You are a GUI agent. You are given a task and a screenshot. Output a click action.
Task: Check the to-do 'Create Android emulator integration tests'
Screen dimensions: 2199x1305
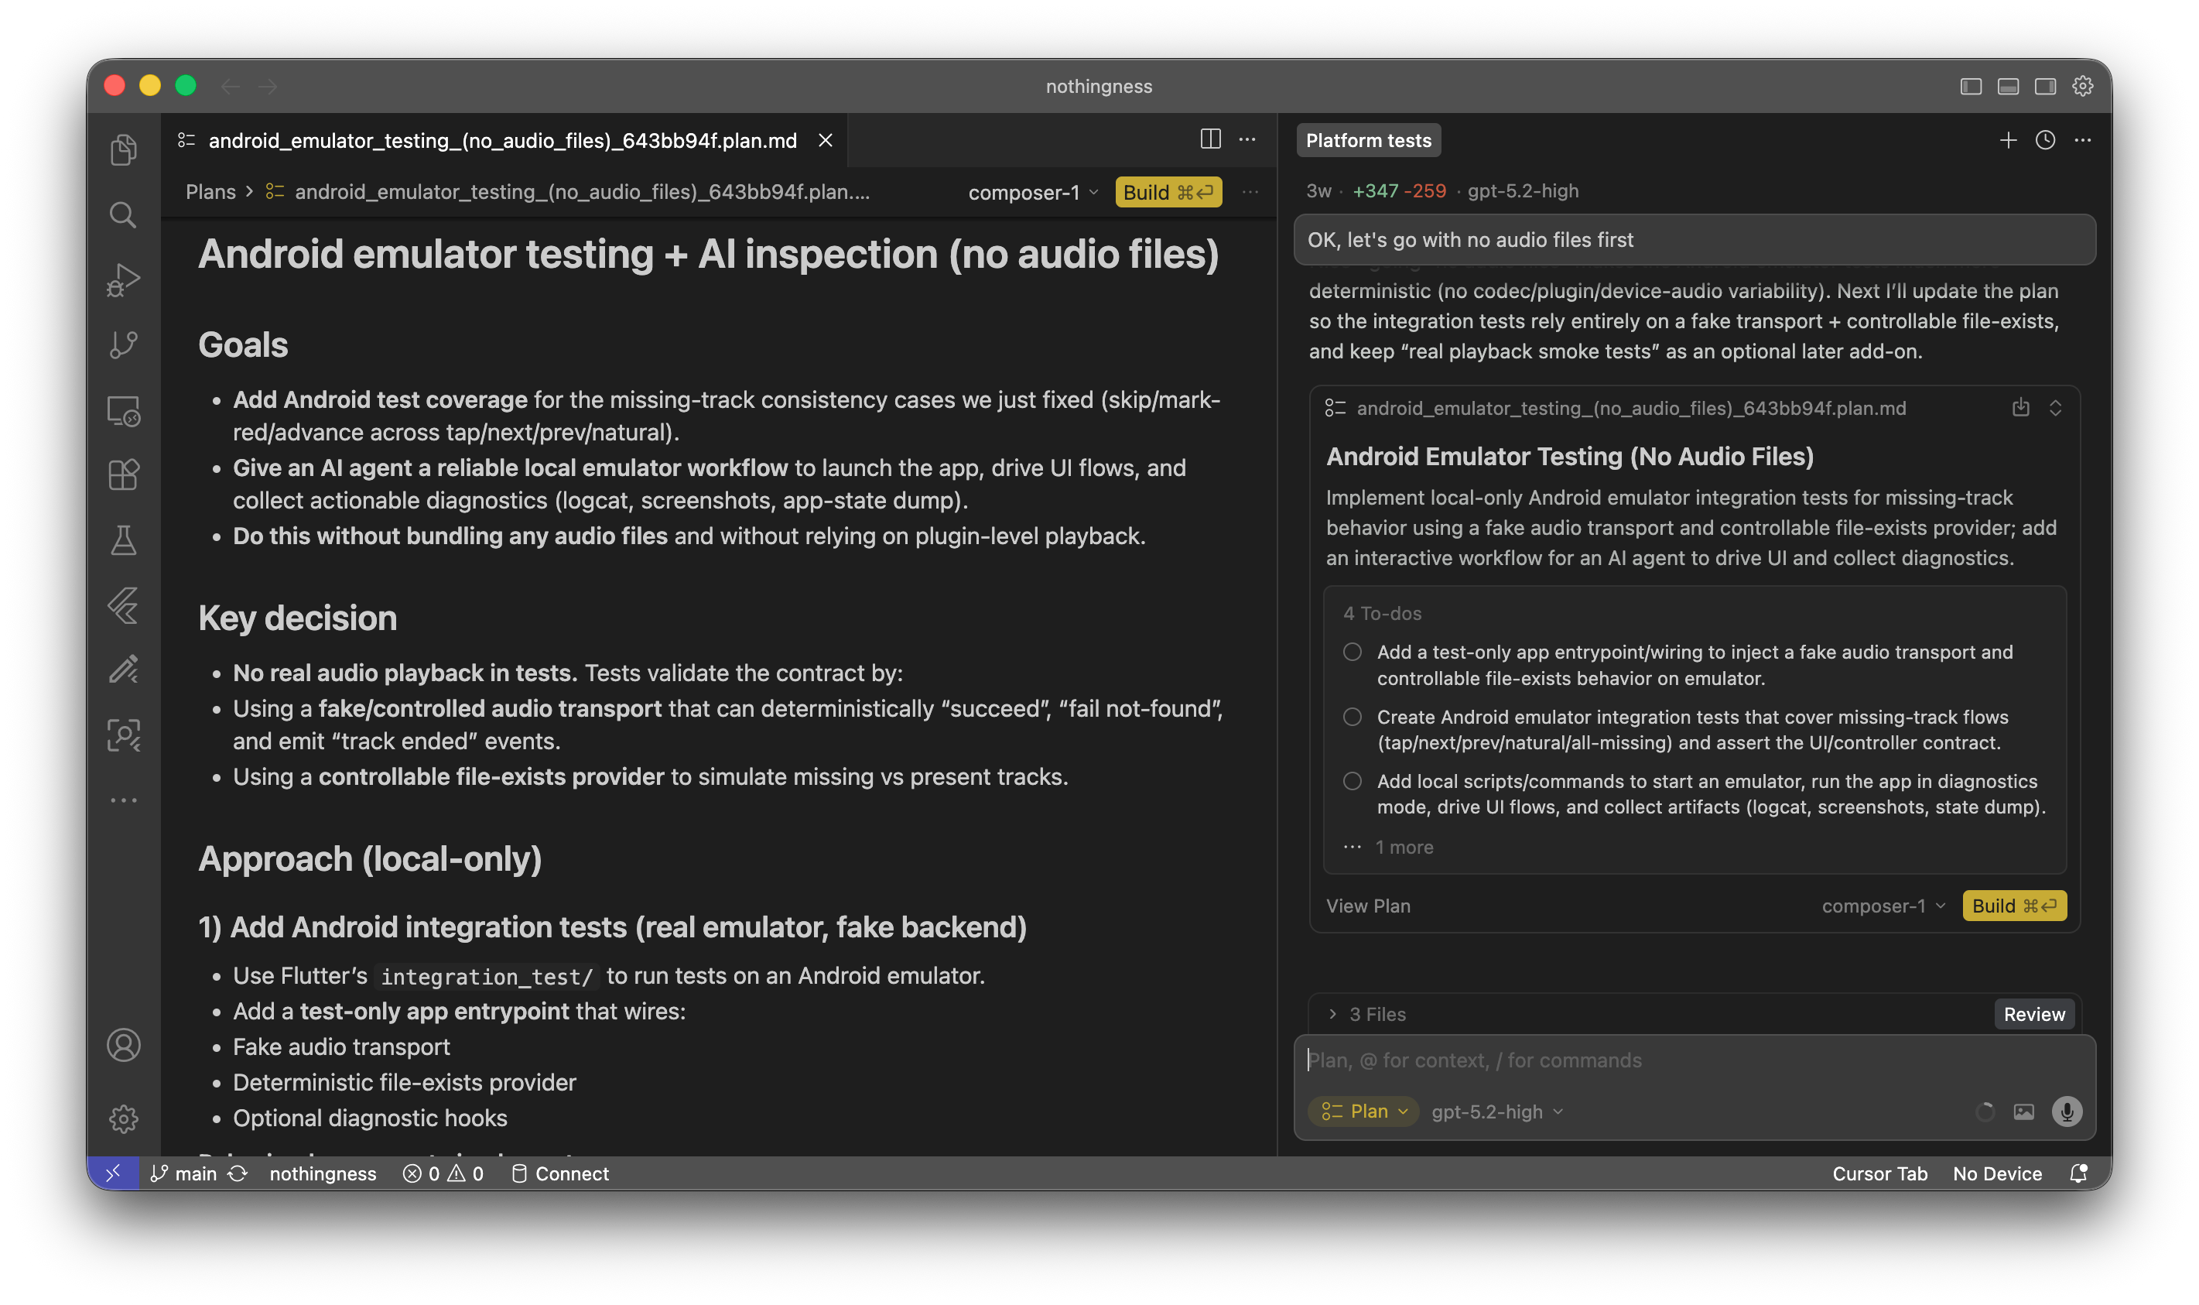pyautogui.click(x=1353, y=718)
